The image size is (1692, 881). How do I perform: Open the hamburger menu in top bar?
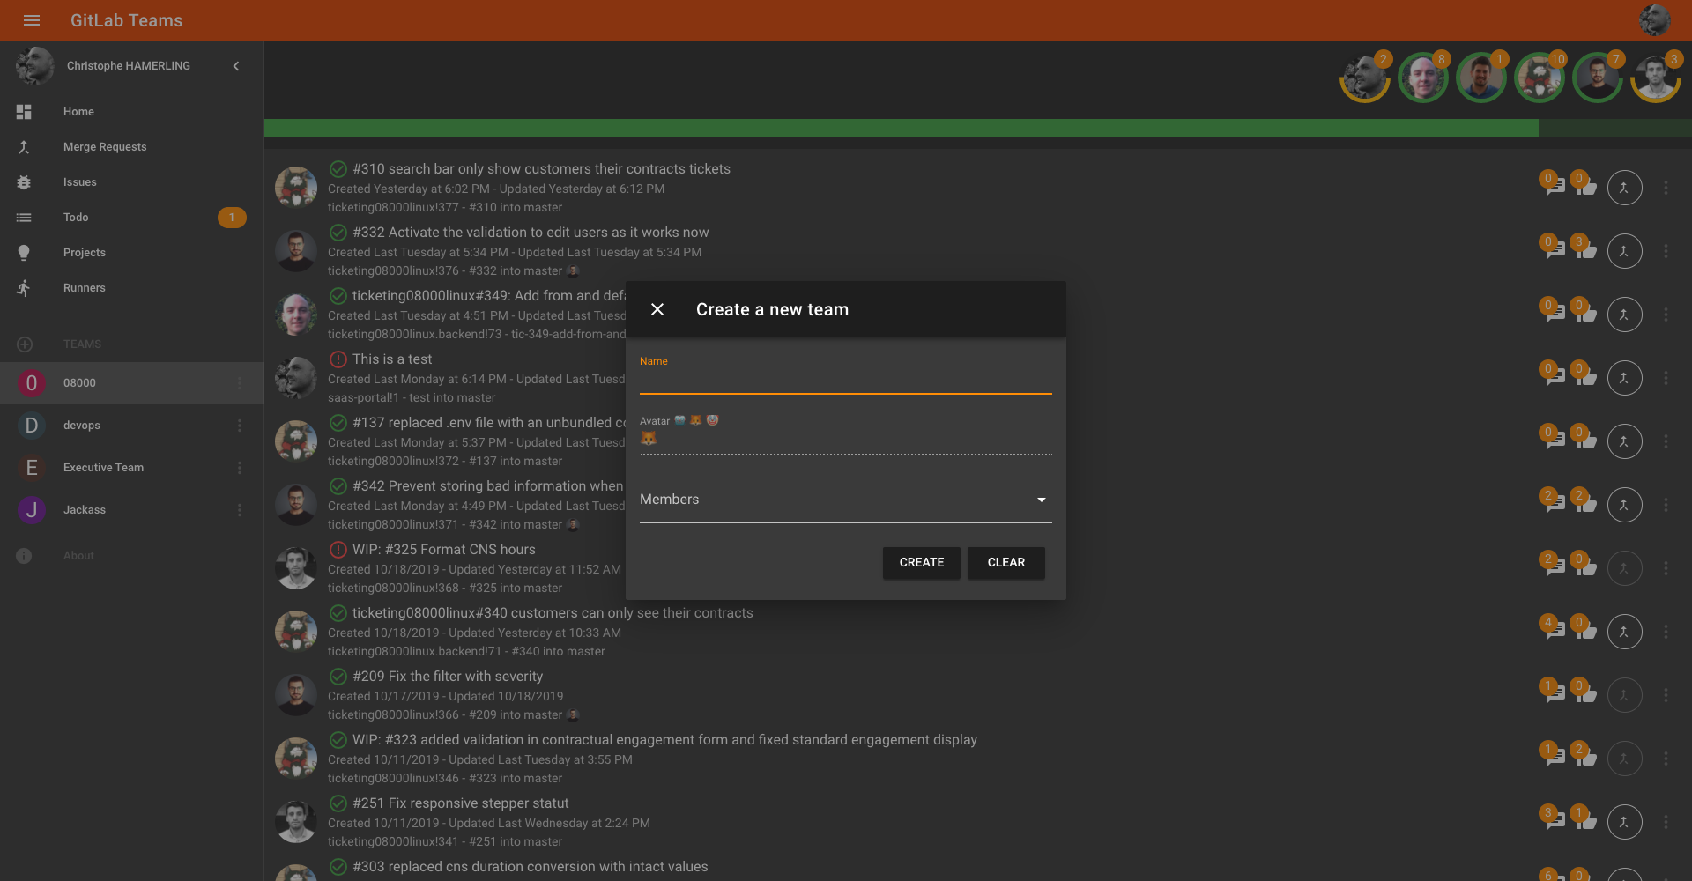coord(32,20)
